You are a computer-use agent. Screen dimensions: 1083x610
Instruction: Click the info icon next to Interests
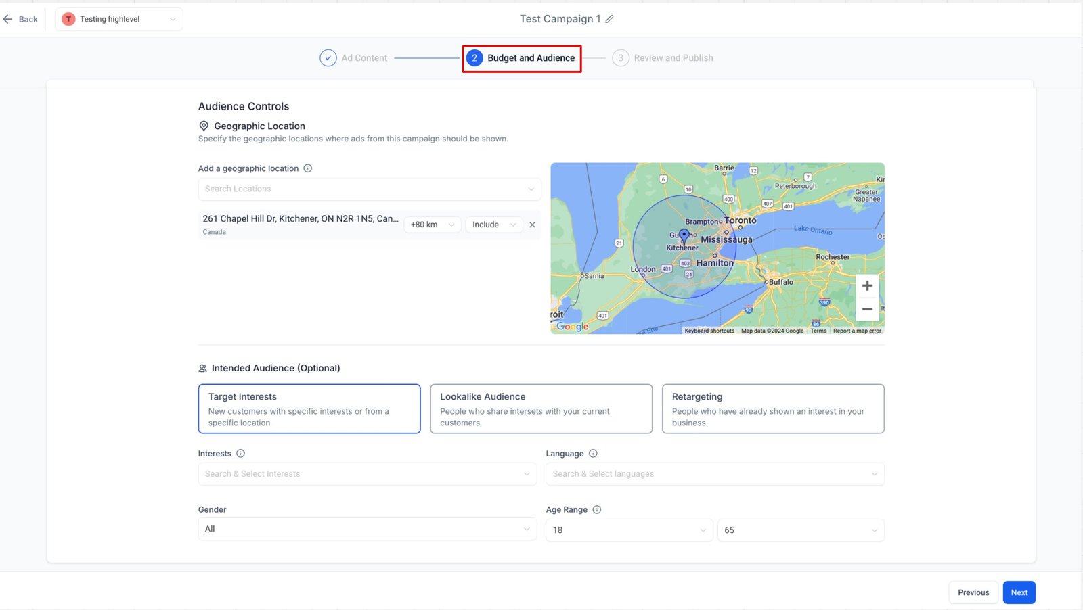240,454
